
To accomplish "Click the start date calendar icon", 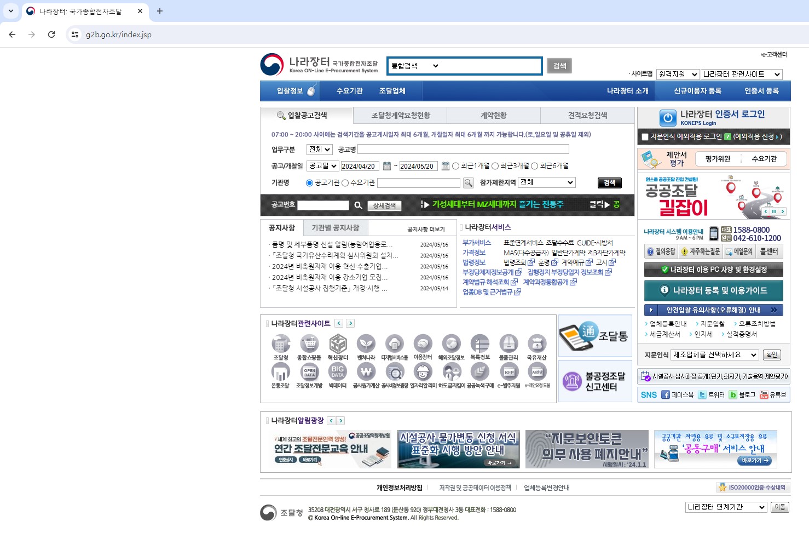I will pos(387,166).
